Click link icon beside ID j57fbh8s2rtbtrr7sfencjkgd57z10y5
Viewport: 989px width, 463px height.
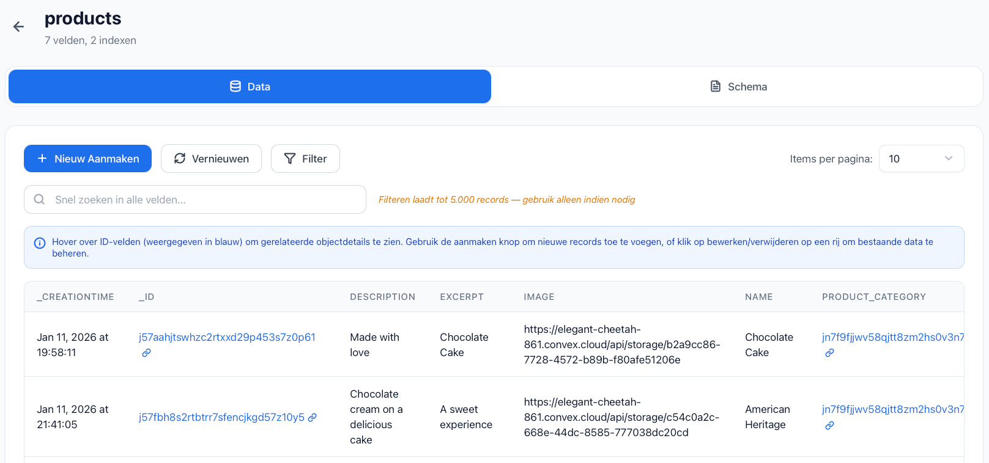(x=313, y=417)
